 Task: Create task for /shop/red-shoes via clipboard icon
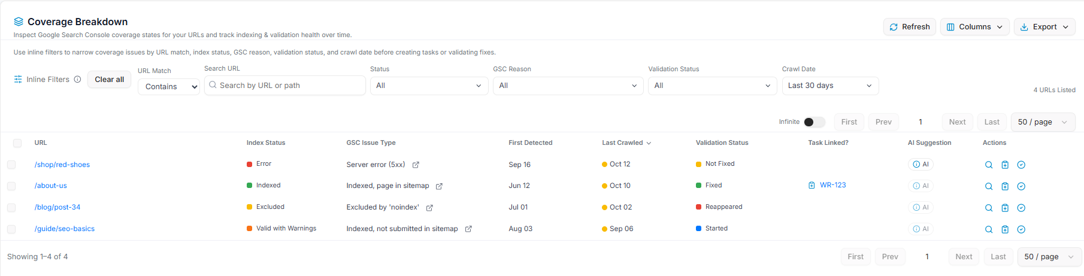click(x=1005, y=165)
